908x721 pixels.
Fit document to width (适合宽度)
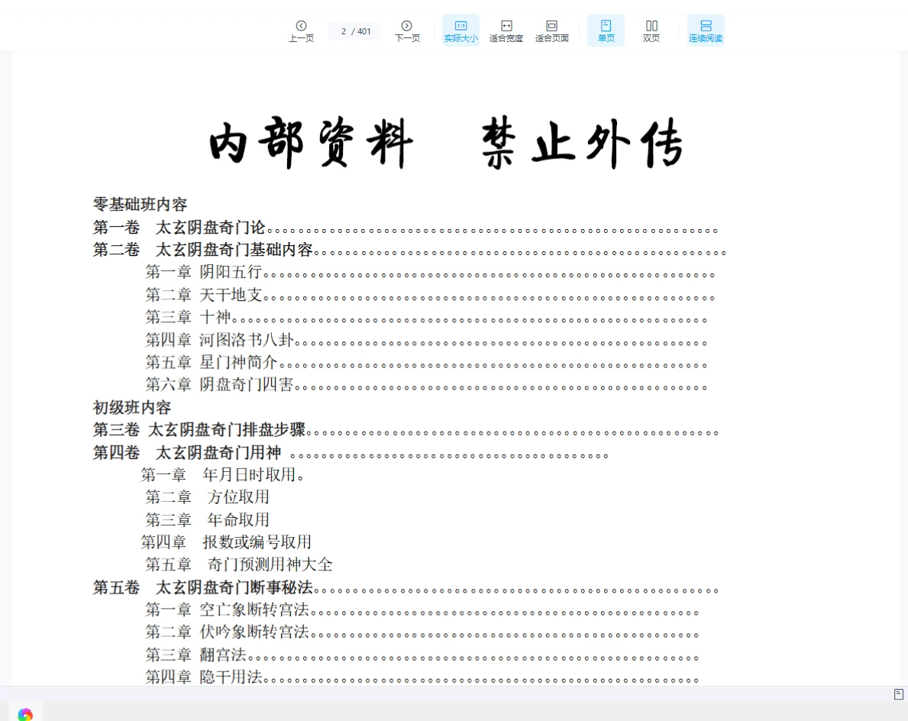pyautogui.click(x=506, y=31)
